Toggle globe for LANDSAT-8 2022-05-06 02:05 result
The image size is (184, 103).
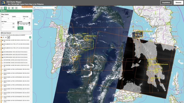tap(3, 48)
